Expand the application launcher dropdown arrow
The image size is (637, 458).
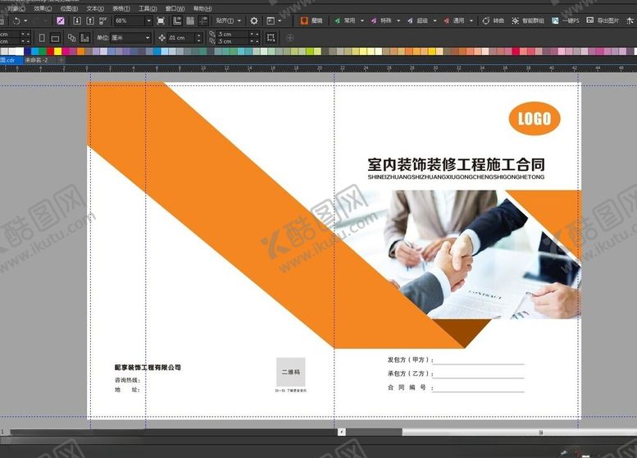[x=280, y=21]
